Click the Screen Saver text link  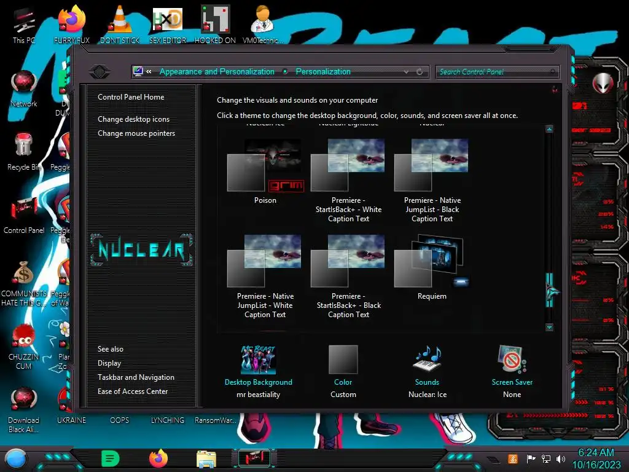tap(512, 382)
